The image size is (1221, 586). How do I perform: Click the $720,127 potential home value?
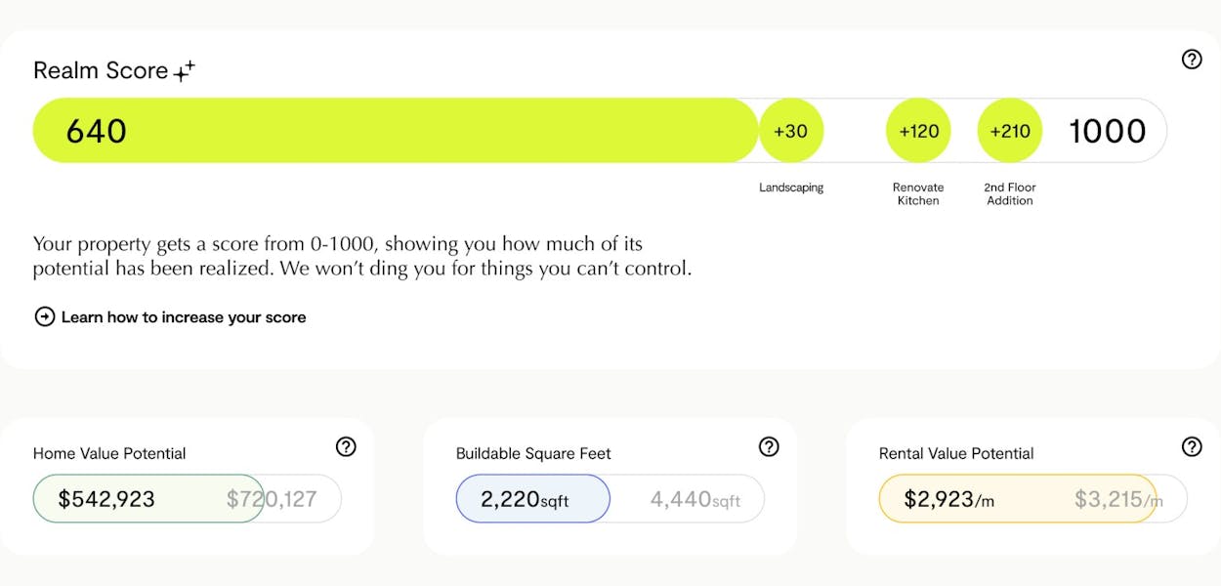[272, 499]
